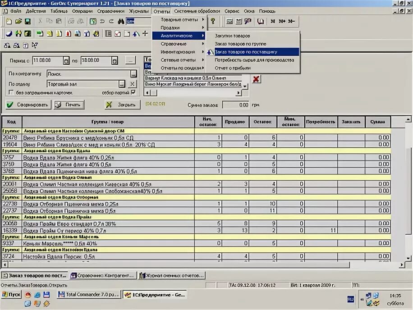Choose 'Потребность сырья для производства' entry
The width and height of the screenshot is (413, 310).
point(253,60)
